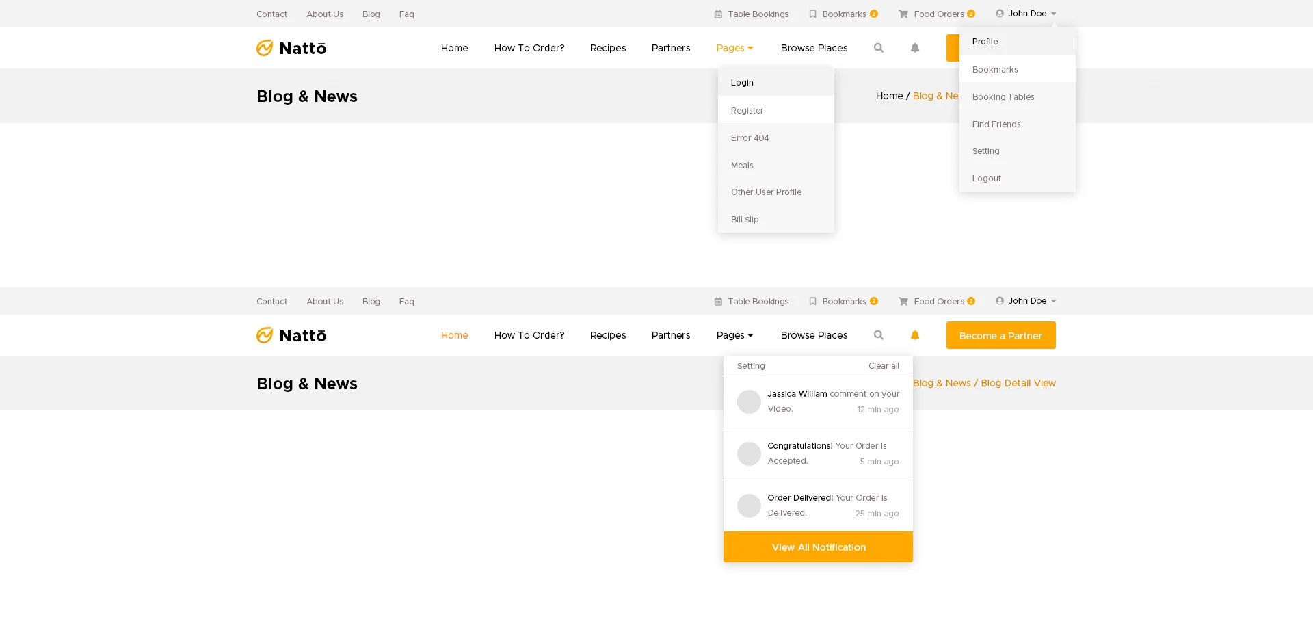Expand Pages menu in the second header
This screenshot has height=617, width=1313.
click(734, 335)
